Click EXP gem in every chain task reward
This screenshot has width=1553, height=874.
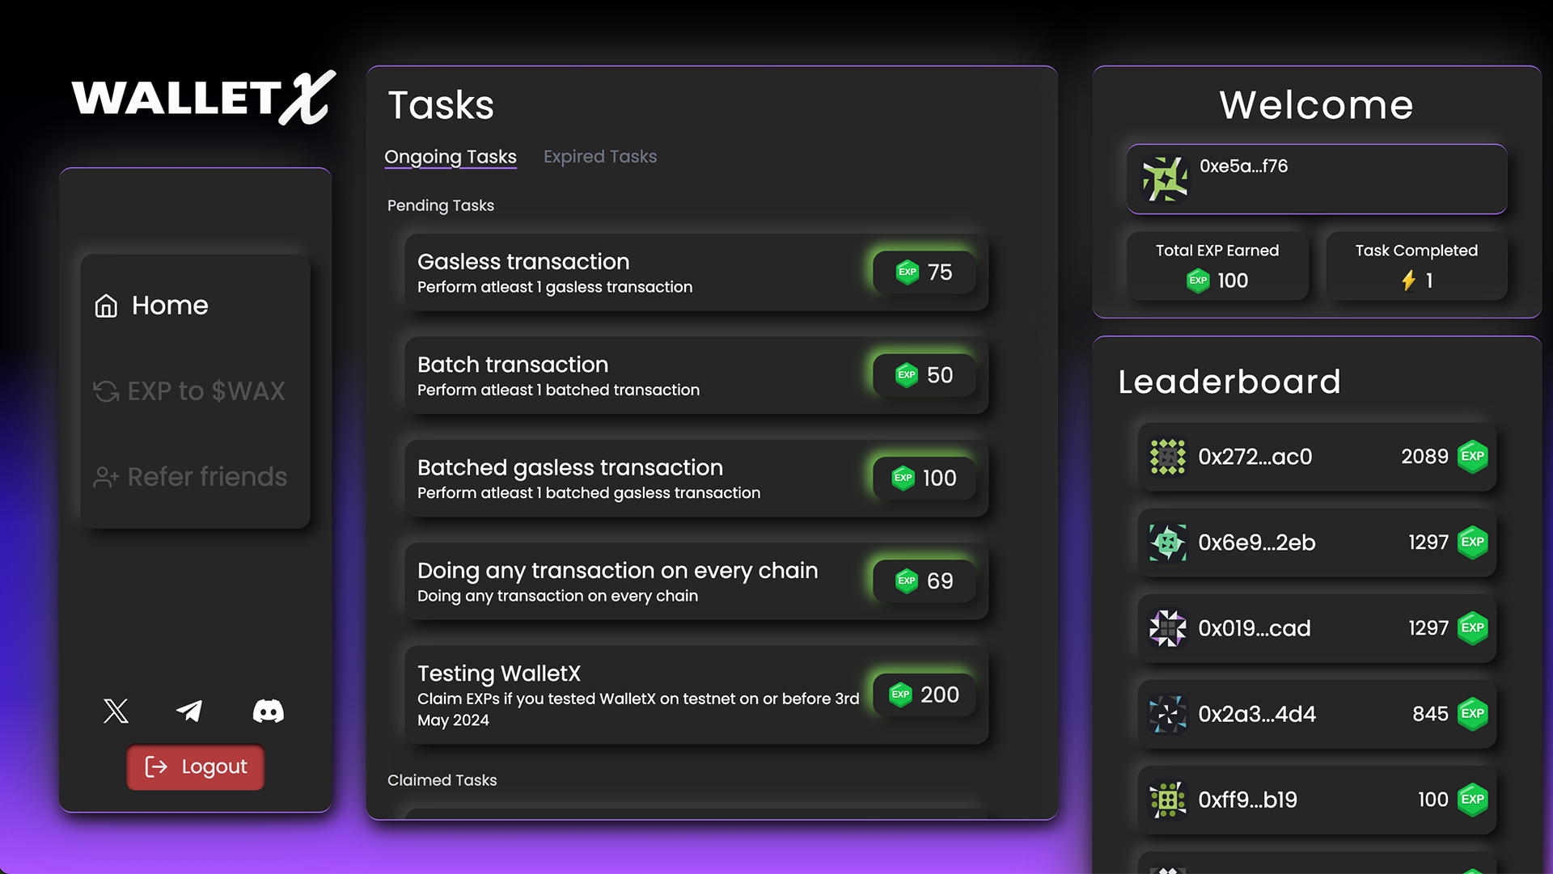tap(907, 581)
